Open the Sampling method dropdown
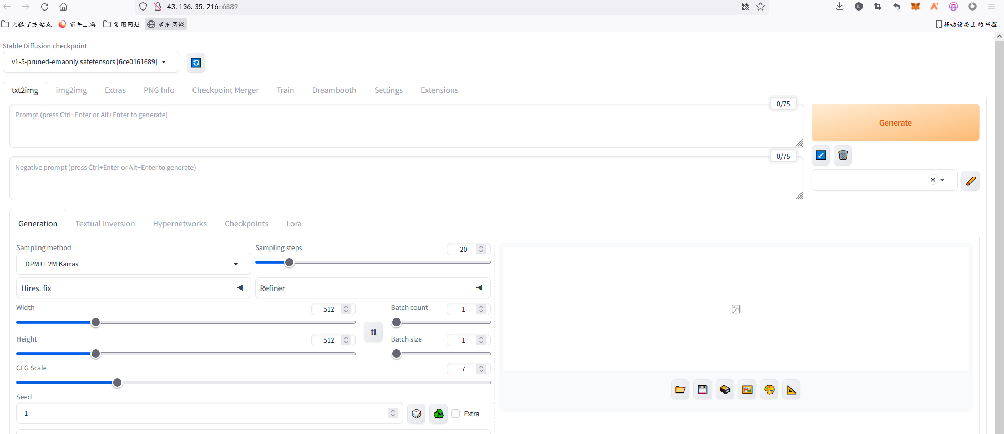Viewport: 1004px width, 434px height. (134, 264)
